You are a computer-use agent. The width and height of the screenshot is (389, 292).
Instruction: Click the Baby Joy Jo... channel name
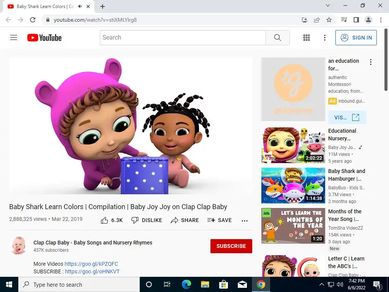coord(342,147)
